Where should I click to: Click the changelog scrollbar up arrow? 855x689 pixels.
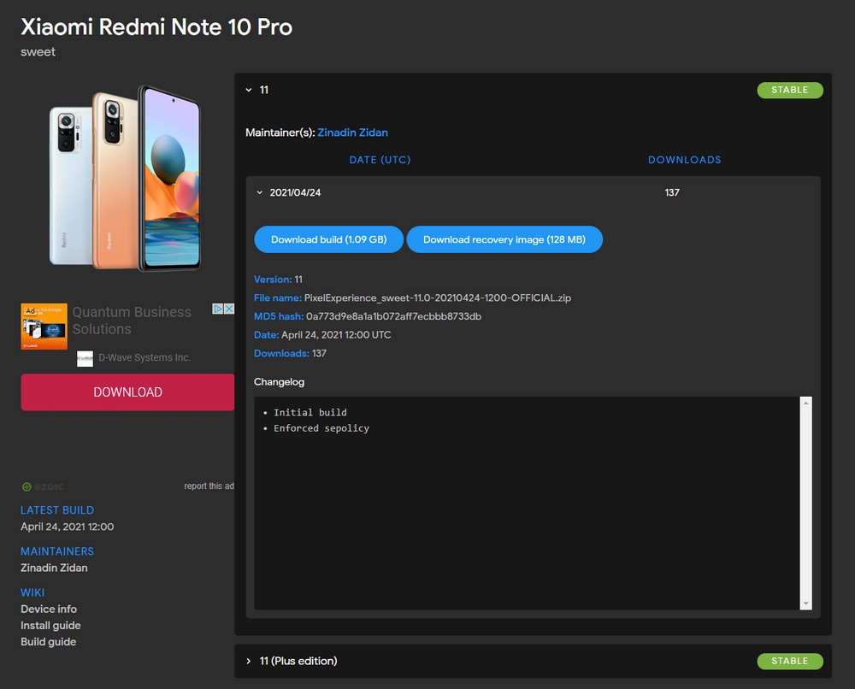pos(805,403)
